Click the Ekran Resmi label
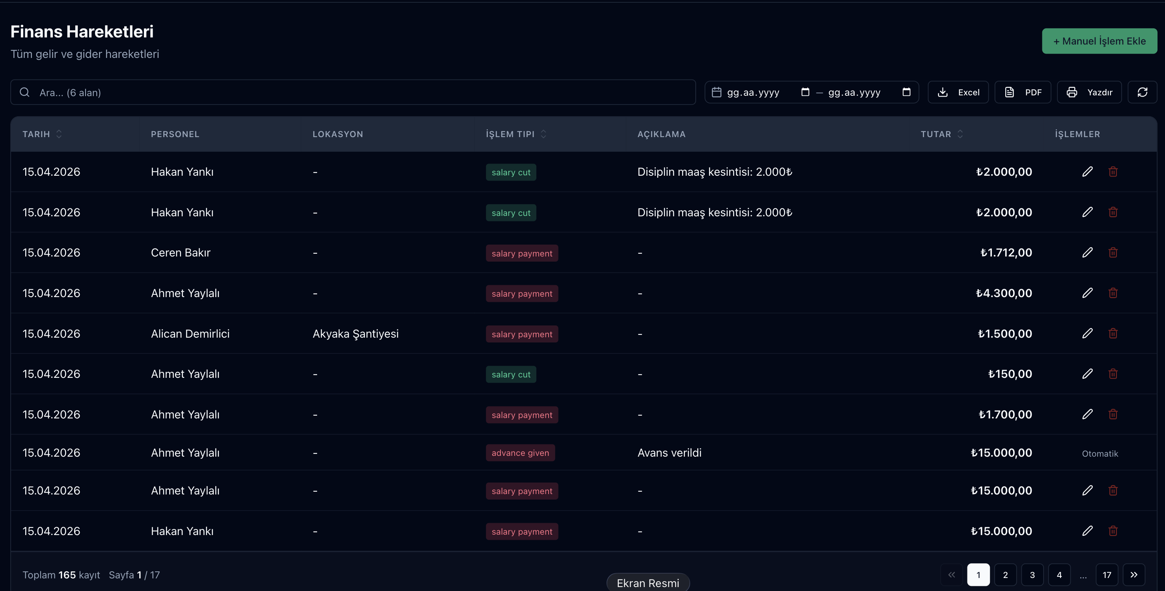Viewport: 1165px width, 591px height. coord(648,582)
